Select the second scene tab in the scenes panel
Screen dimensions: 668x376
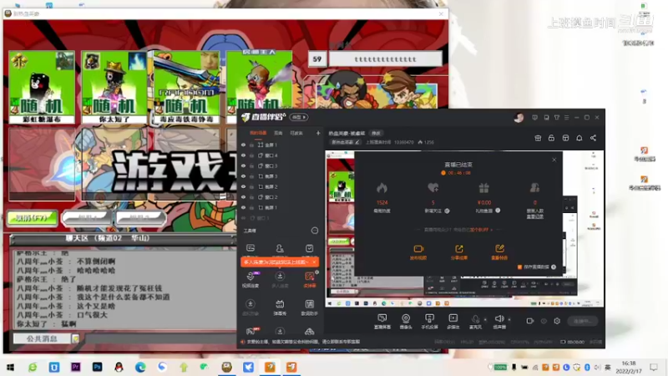coord(278,133)
